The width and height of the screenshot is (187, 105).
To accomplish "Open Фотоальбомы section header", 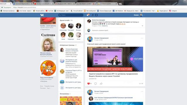I will point(65,94).
